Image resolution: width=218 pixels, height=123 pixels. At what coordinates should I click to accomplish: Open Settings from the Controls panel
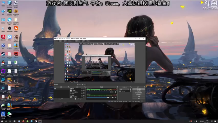pyautogui.click(x=139, y=96)
